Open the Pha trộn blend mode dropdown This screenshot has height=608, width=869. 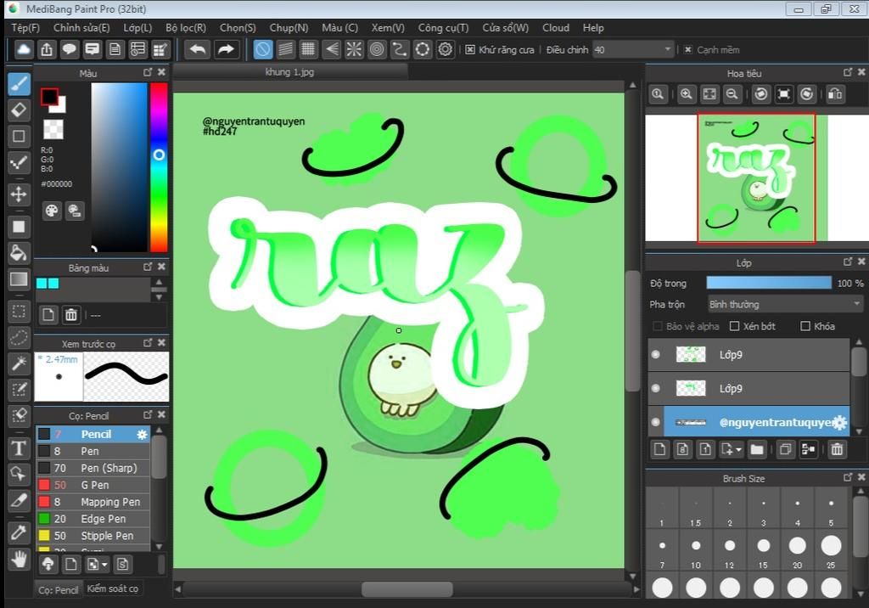point(785,304)
